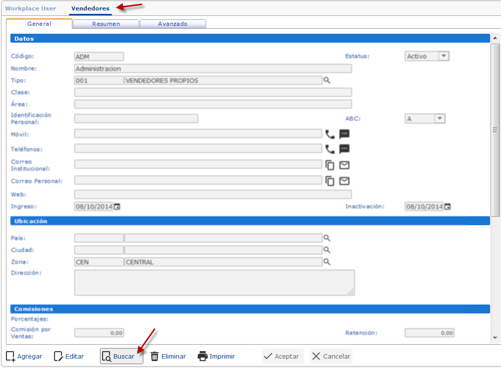Open the Avanzado tab
Viewport: 501px width, 368px height.
pyautogui.click(x=172, y=24)
